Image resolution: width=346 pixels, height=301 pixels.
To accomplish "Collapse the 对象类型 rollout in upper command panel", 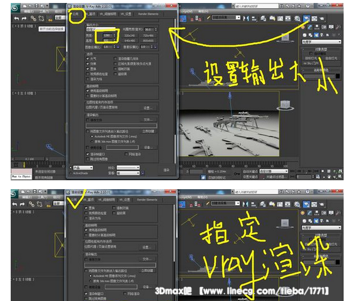I will [x=321, y=49].
